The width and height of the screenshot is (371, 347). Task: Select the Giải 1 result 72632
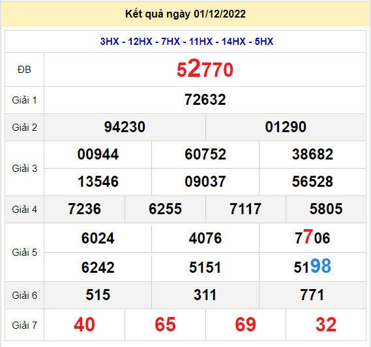pyautogui.click(x=205, y=100)
